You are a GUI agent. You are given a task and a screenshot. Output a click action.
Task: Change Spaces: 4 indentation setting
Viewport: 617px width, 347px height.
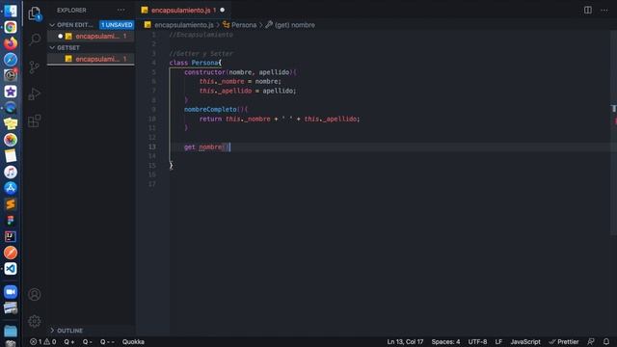coord(445,341)
